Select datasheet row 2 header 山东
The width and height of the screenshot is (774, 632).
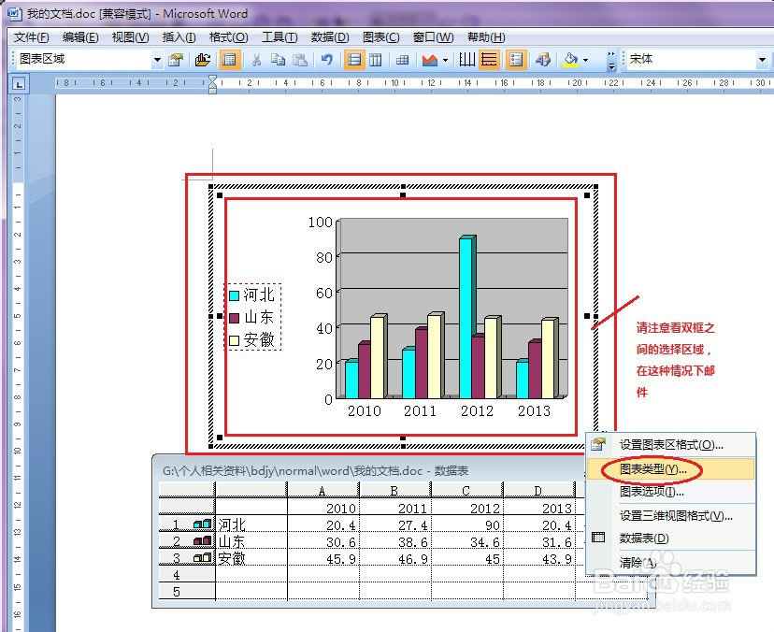coord(187,541)
